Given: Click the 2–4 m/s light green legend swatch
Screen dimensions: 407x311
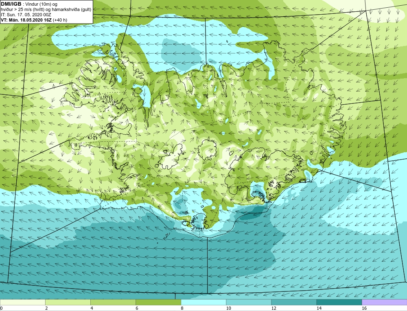Looking at the screenshot, I should point(68,302).
